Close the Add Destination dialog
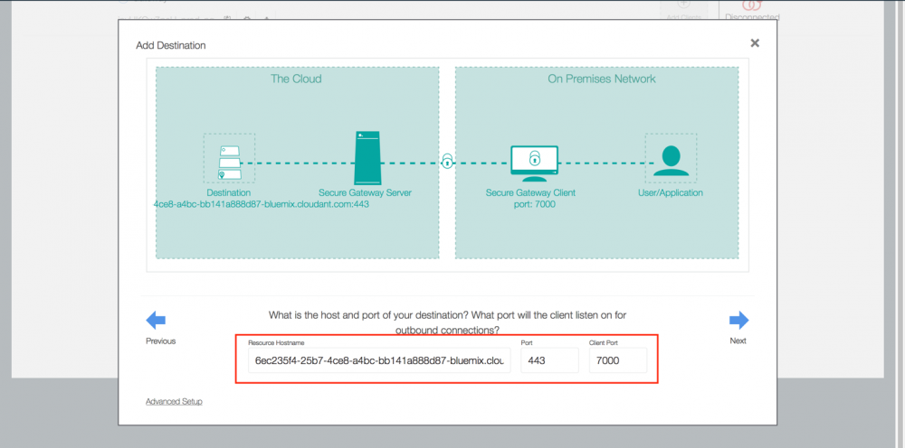905x448 pixels. 755,43
